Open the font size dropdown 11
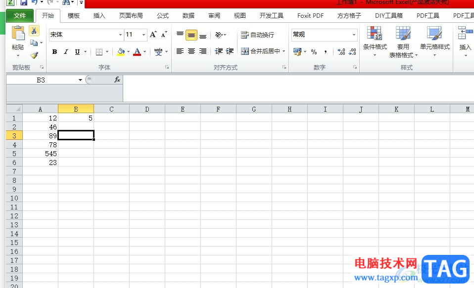 pos(144,35)
